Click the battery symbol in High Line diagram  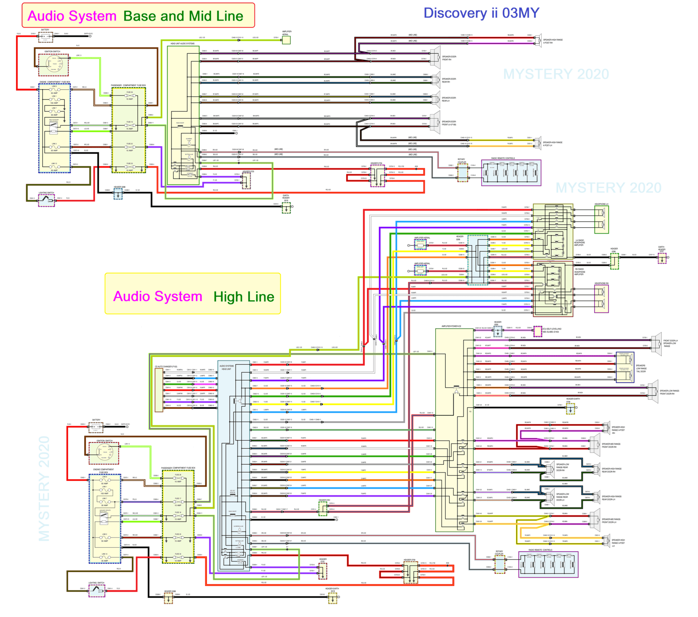[96, 428]
